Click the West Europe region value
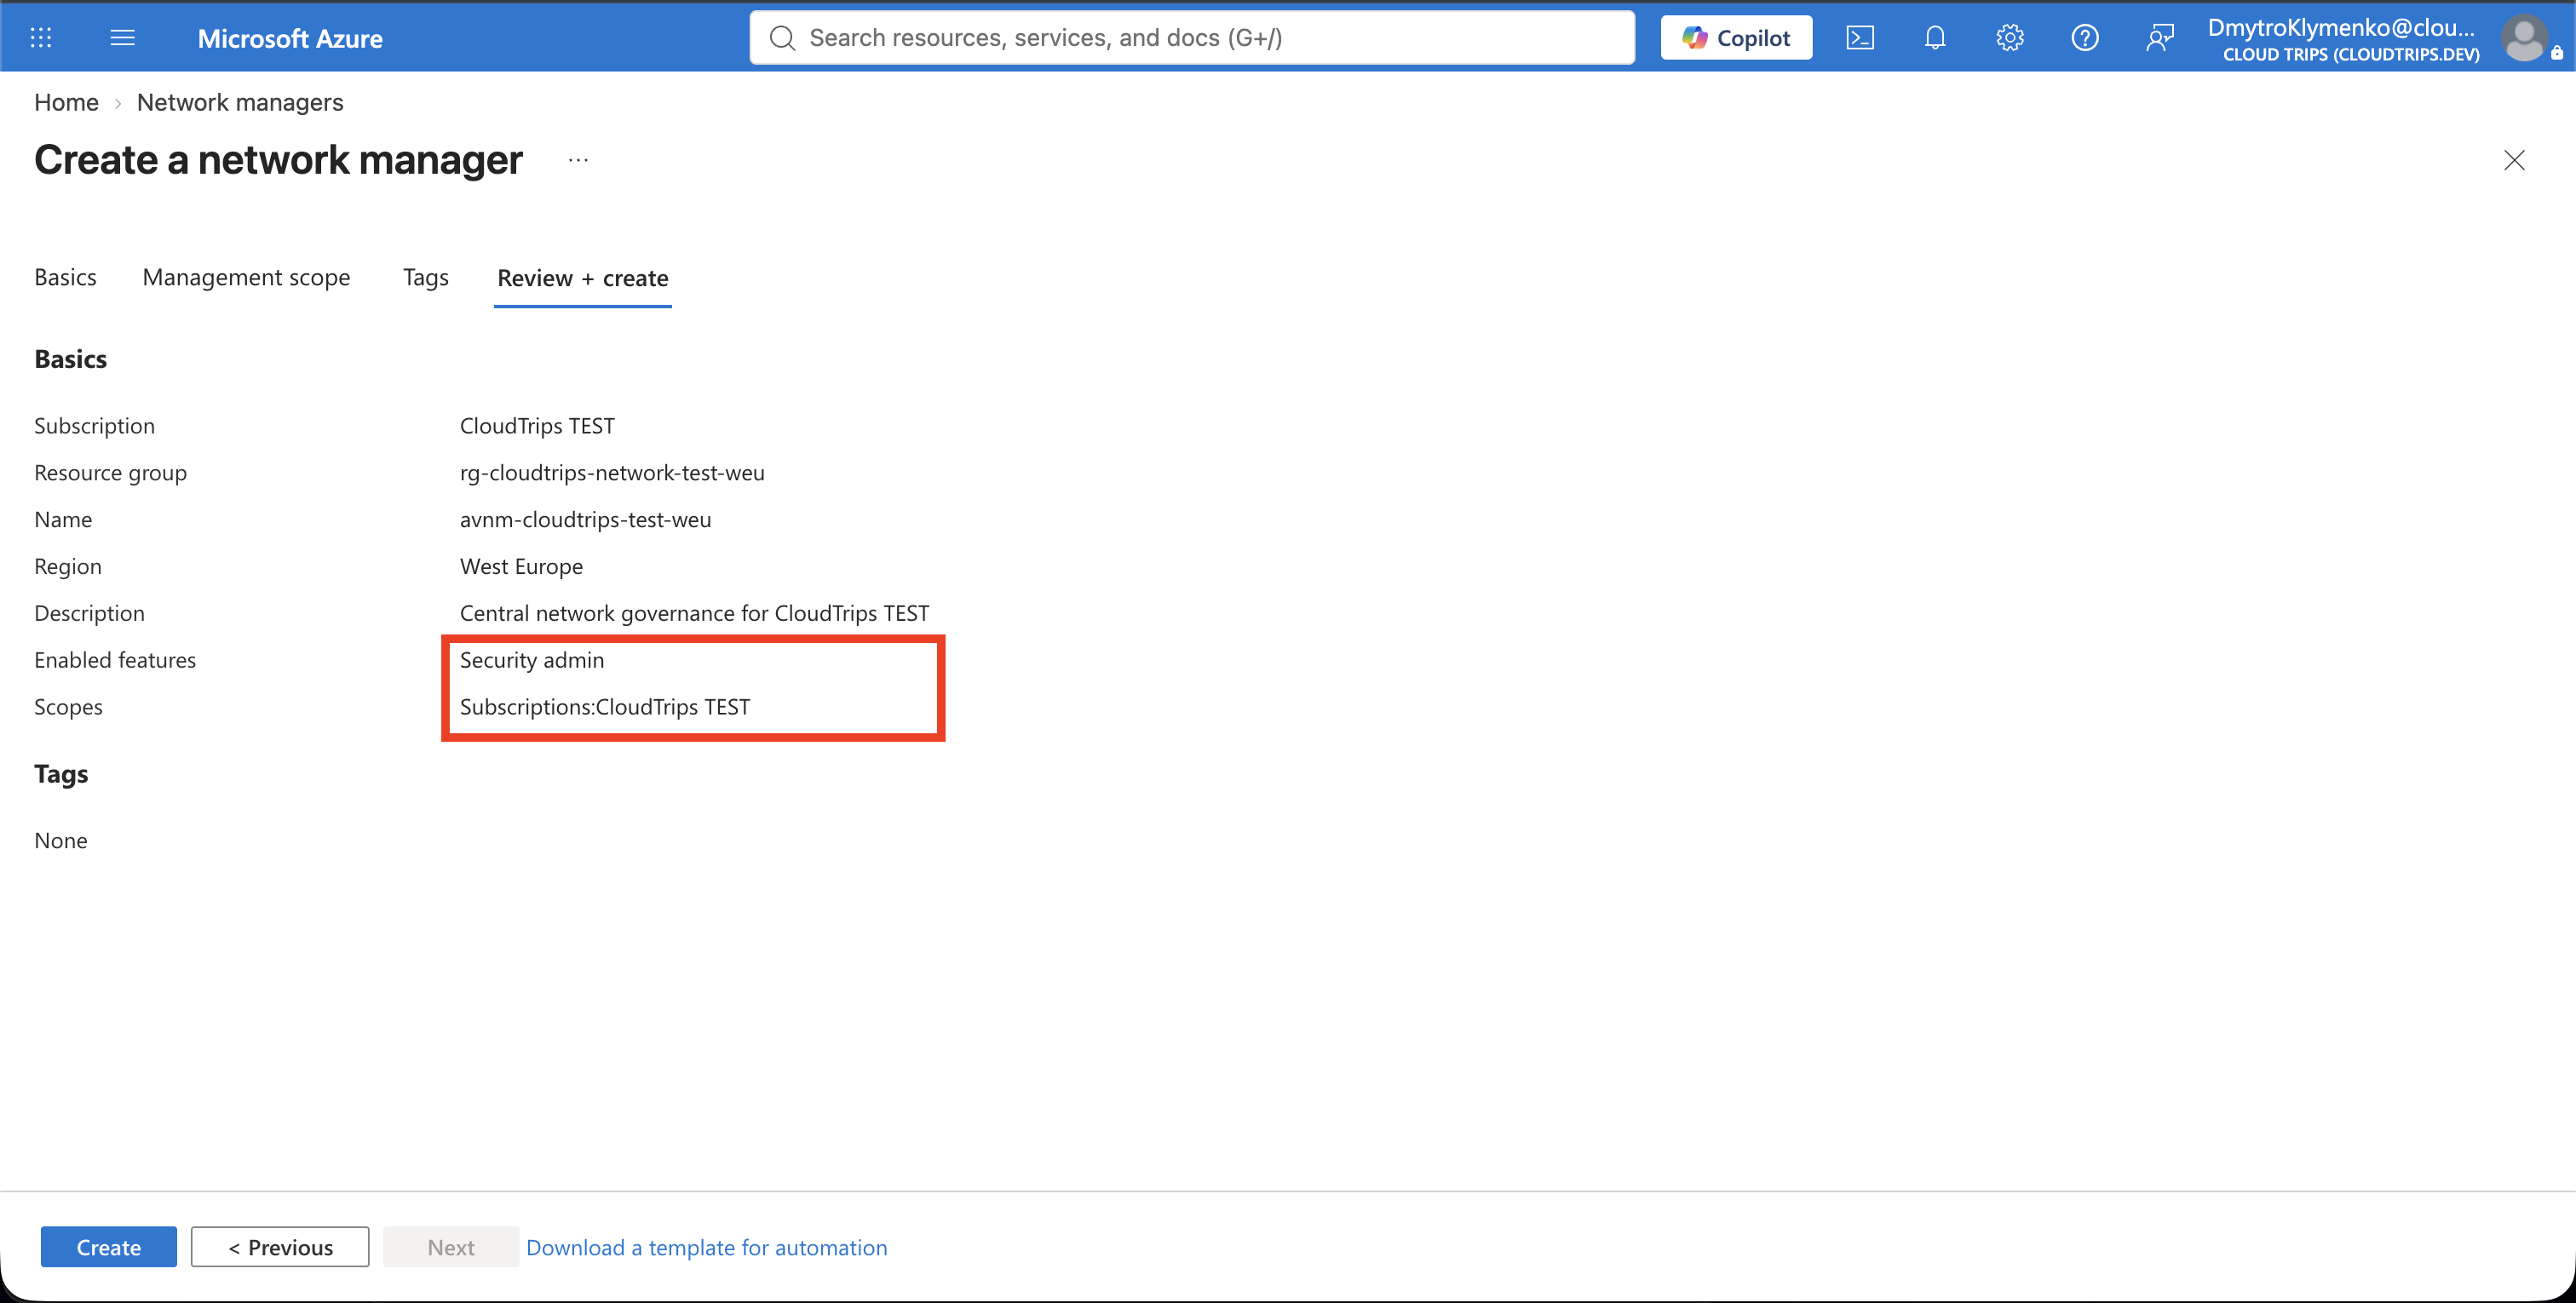Screen dimensions: 2576x1303 click(x=521, y=567)
